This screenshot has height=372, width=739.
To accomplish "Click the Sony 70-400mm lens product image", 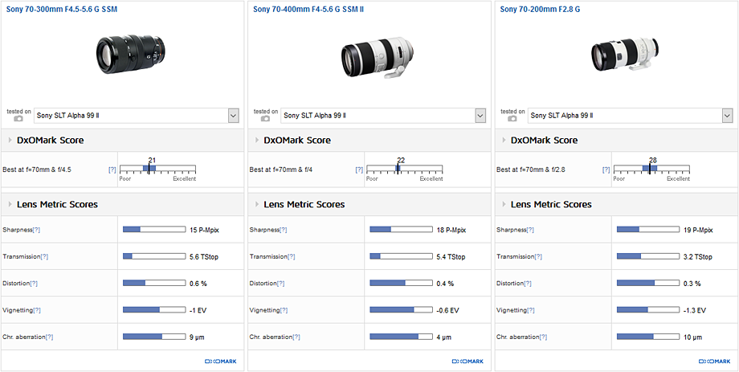I will [x=378, y=57].
